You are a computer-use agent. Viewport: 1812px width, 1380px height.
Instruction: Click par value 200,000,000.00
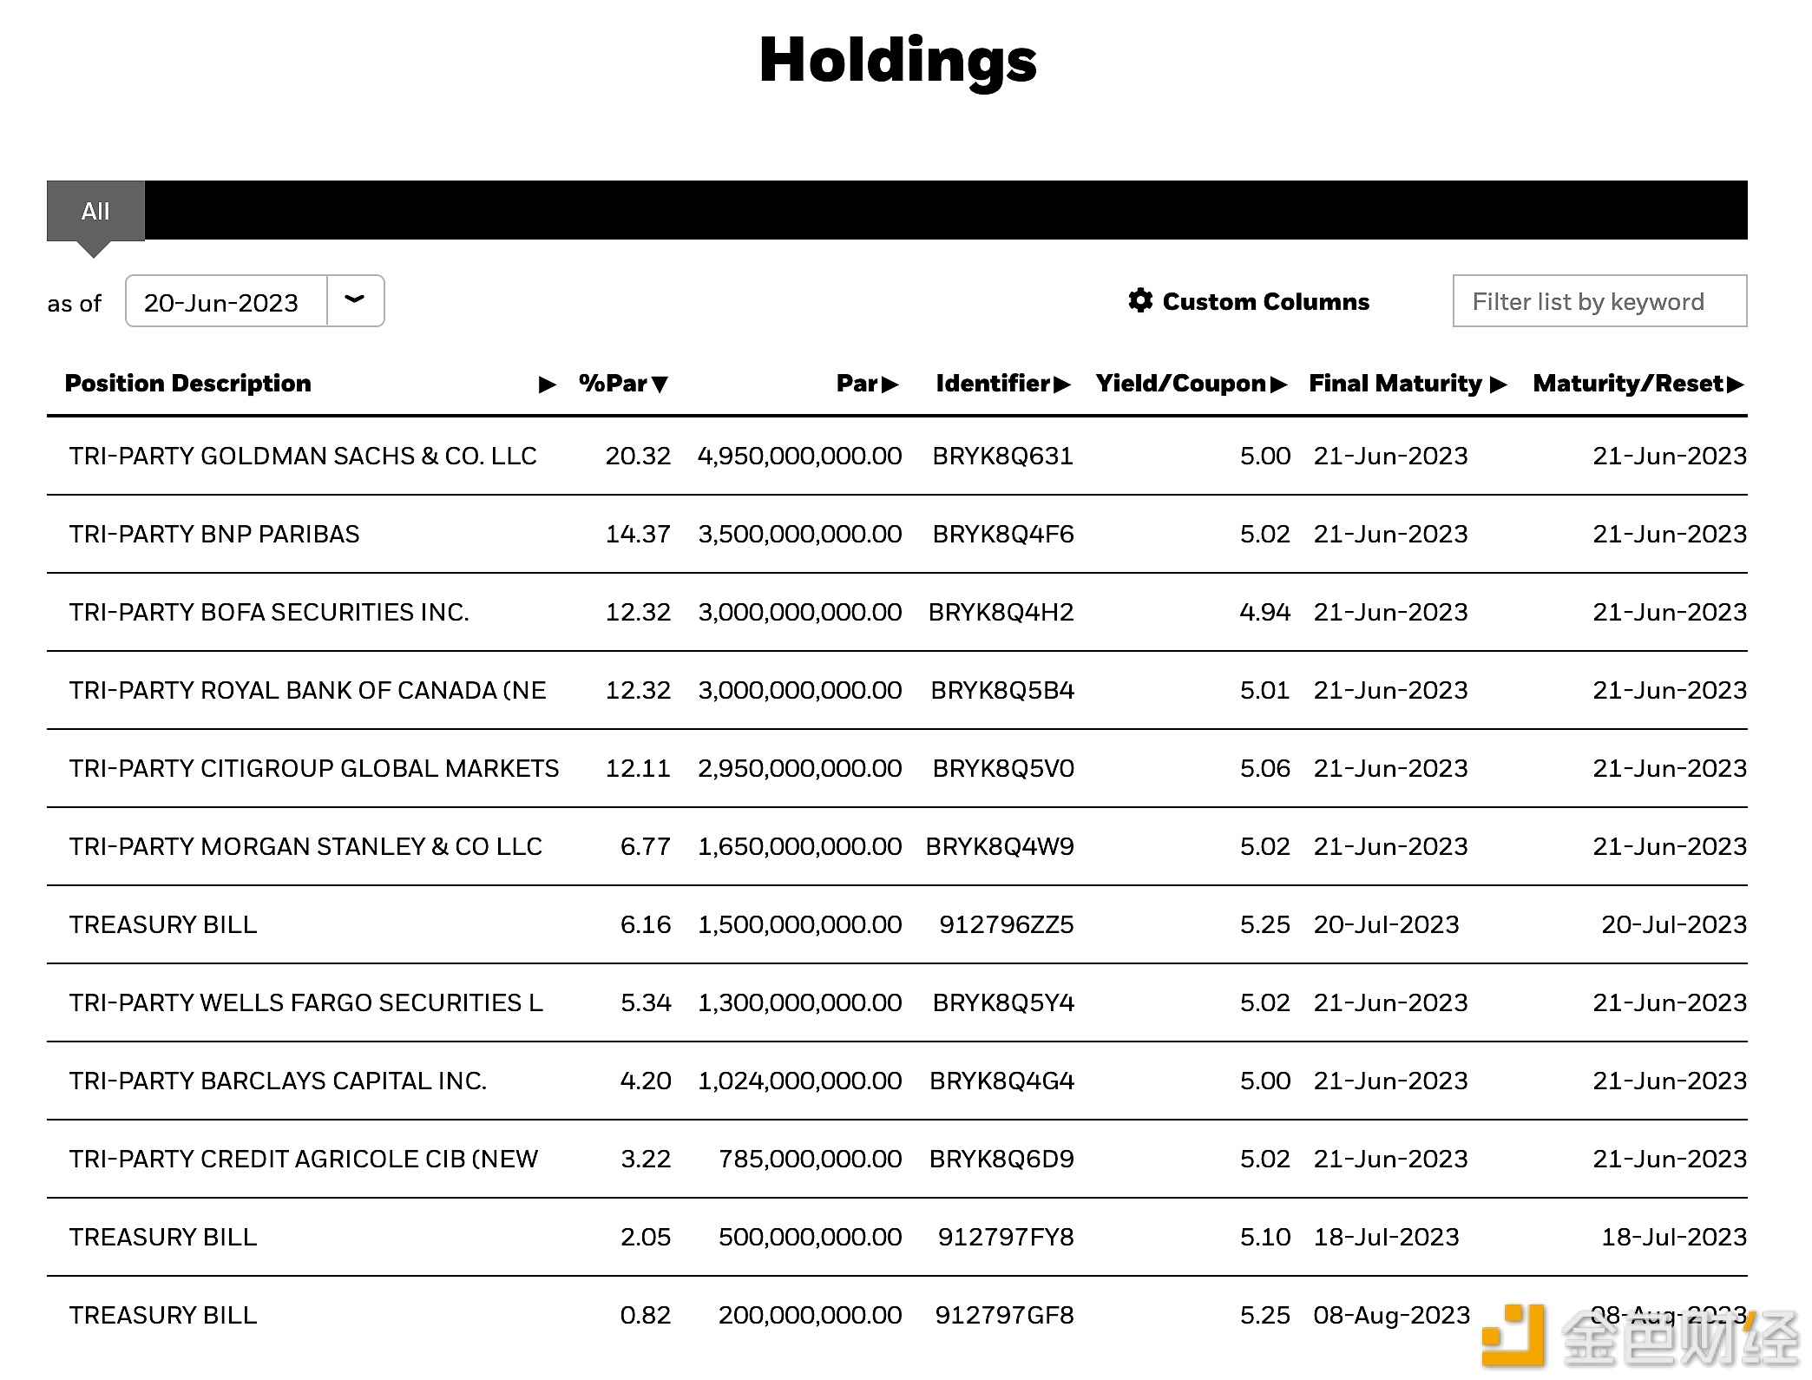[x=811, y=1315]
